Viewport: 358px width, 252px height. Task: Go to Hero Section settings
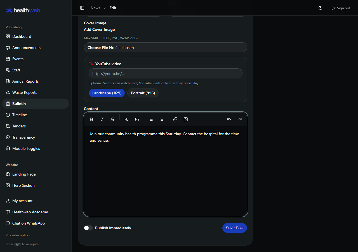(x=36, y=185)
